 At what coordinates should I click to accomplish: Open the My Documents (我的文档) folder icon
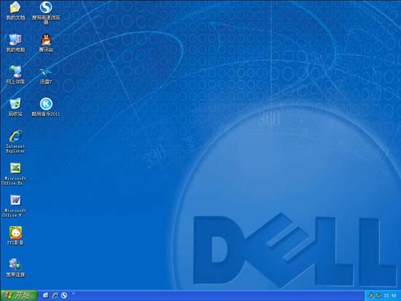point(15,7)
